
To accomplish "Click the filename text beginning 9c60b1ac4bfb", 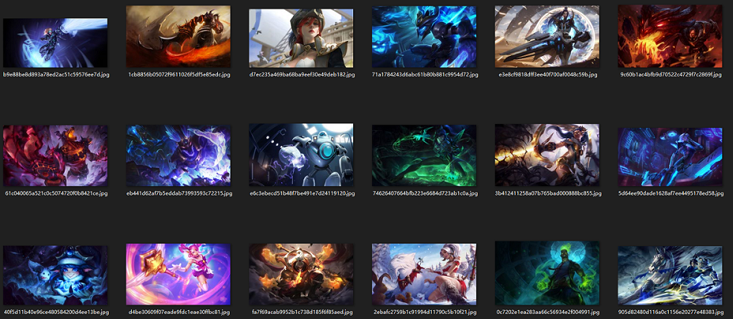I will point(671,74).
